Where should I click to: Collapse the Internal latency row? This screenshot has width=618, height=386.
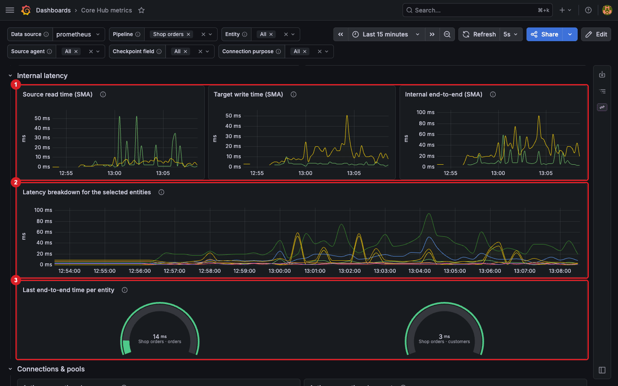pos(10,75)
